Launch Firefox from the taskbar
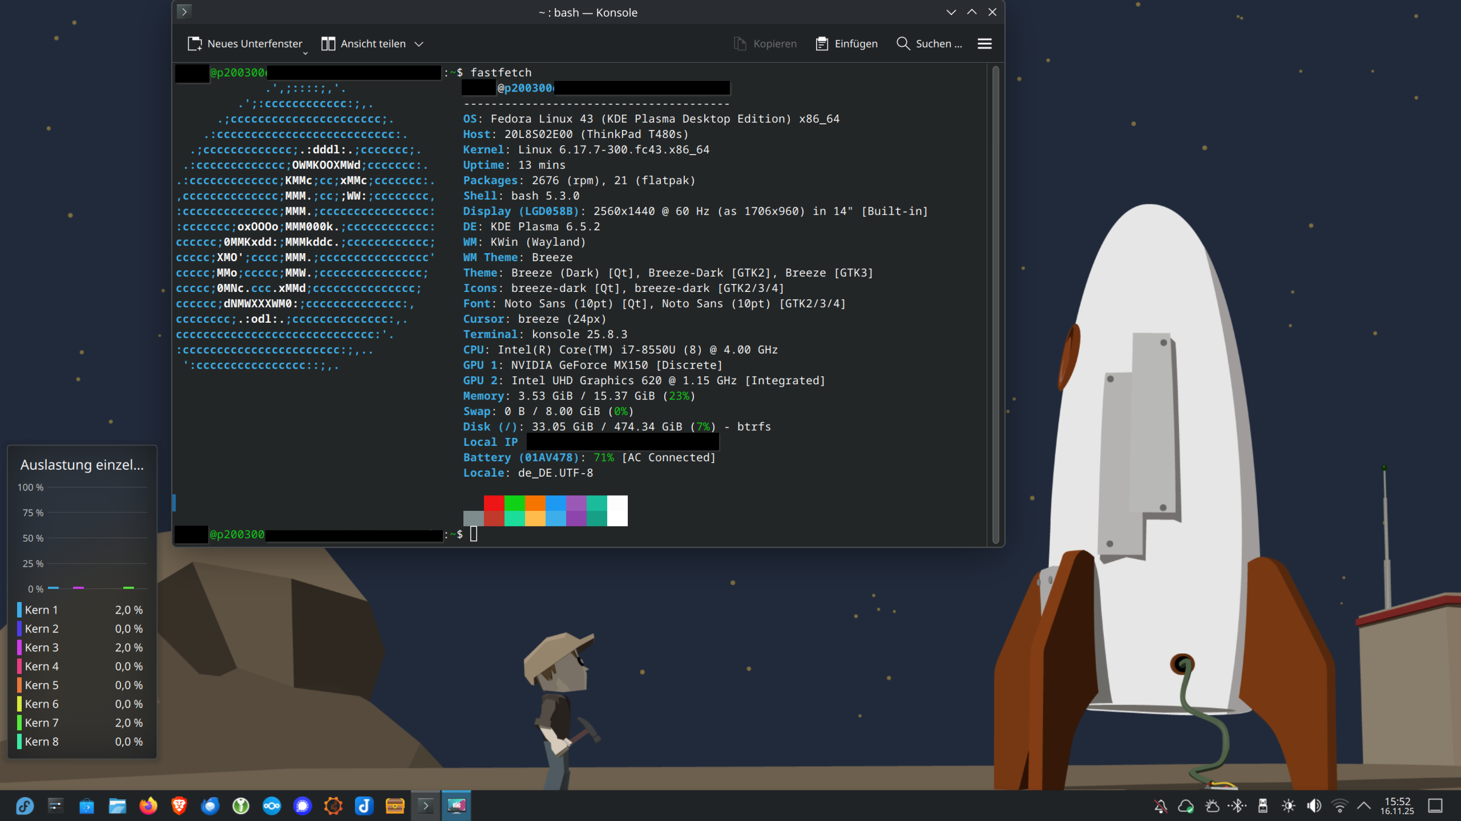This screenshot has width=1461, height=821. 148,805
